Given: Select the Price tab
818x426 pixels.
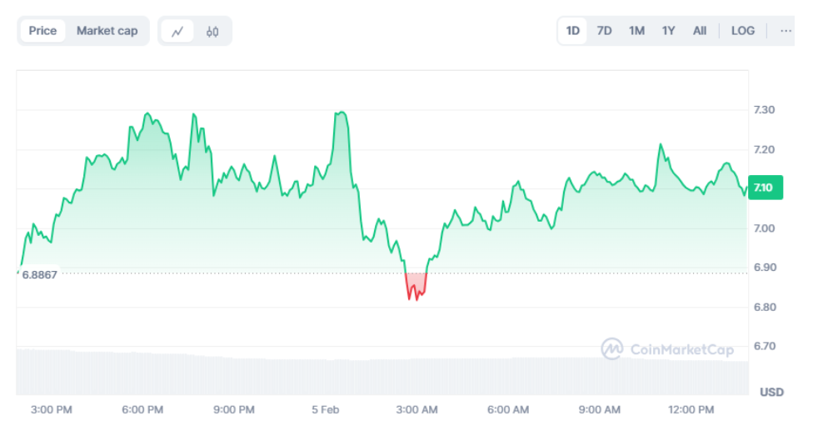Looking at the screenshot, I should pyautogui.click(x=42, y=31).
